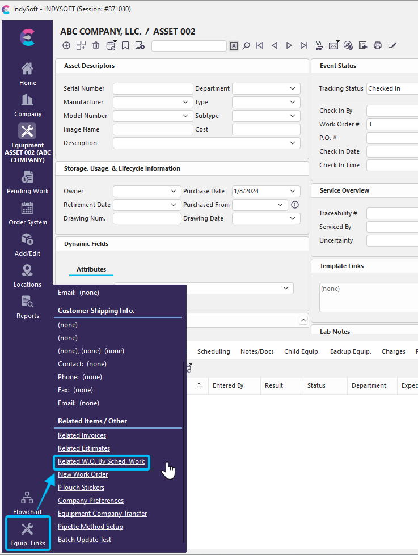Open the Related Invoices link
The image size is (418, 555).
coord(82,435)
